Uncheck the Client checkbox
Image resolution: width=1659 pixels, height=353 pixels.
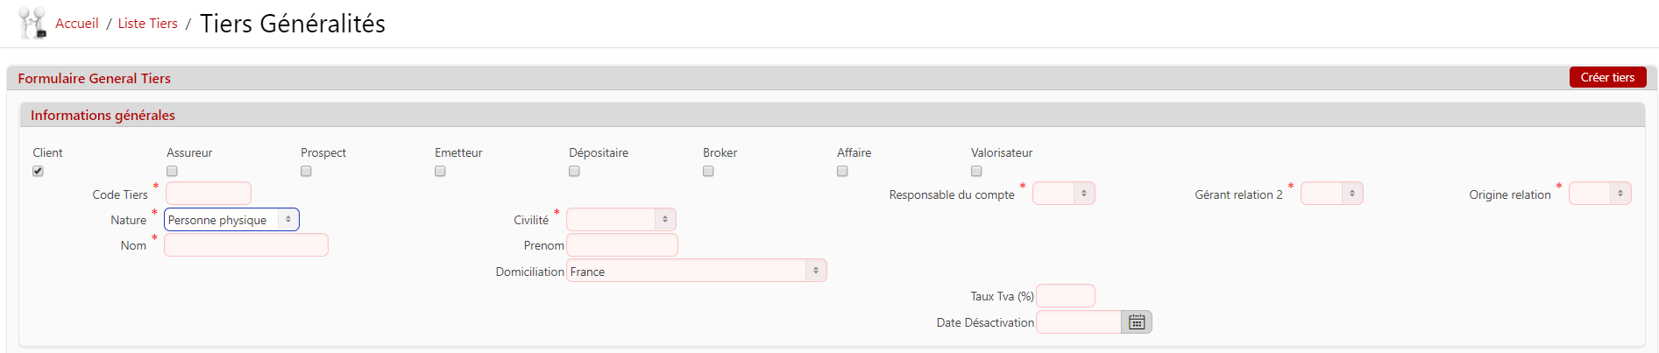[x=38, y=171]
